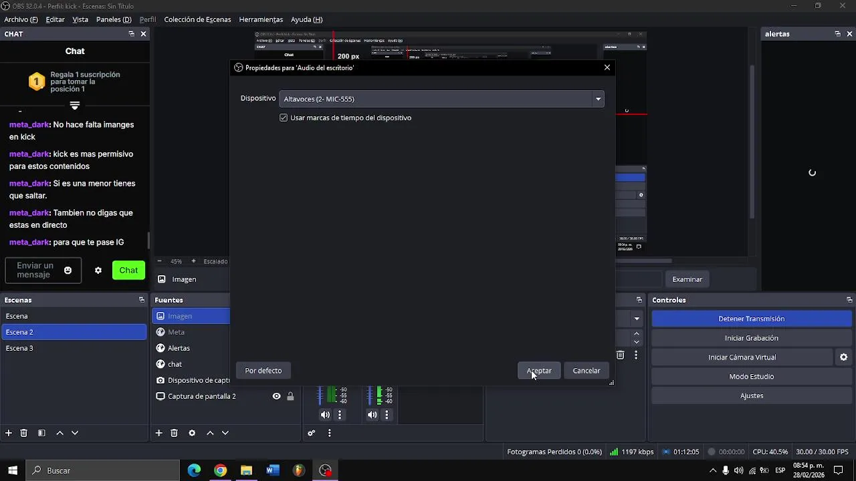Open virtual camera settings gear

click(843, 357)
